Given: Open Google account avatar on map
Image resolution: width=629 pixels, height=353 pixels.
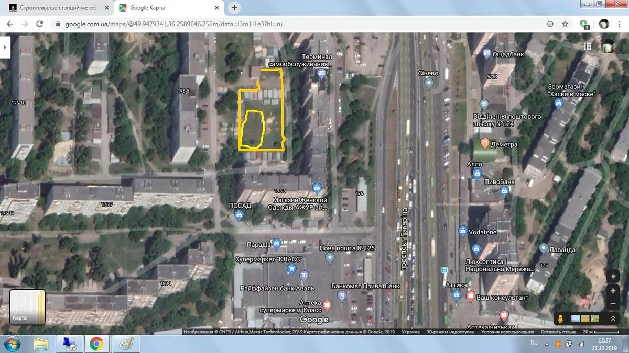Looking at the screenshot, I should pyautogui.click(x=608, y=46).
